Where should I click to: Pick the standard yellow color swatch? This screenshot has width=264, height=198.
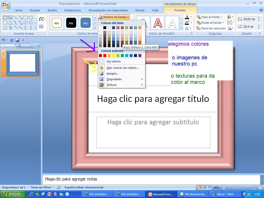click(x=113, y=56)
